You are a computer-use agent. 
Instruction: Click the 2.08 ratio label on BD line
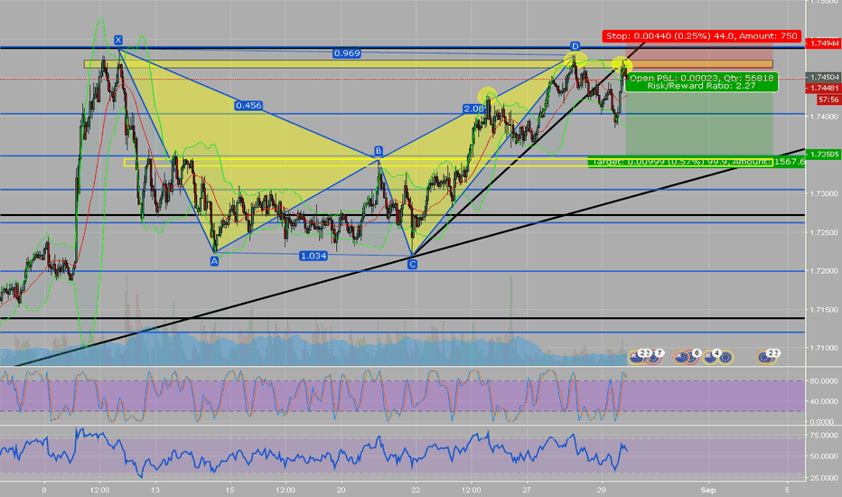pyautogui.click(x=474, y=108)
